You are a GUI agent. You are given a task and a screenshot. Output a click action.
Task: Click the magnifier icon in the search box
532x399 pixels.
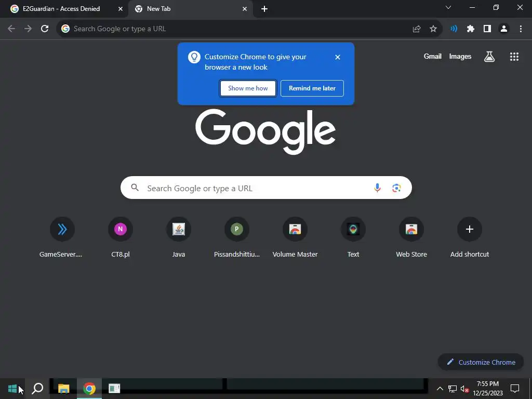[x=135, y=188]
